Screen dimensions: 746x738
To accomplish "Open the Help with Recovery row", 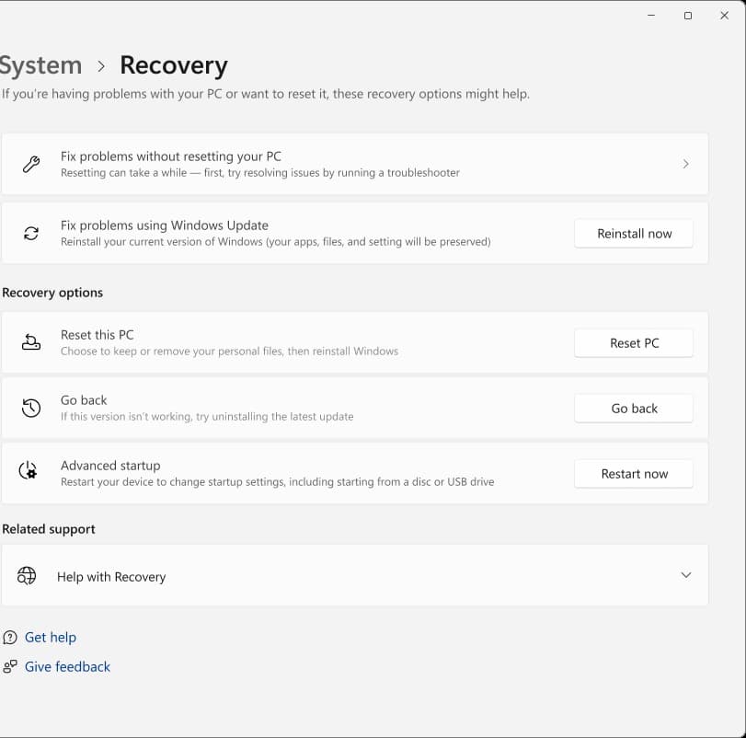I will 355,575.
